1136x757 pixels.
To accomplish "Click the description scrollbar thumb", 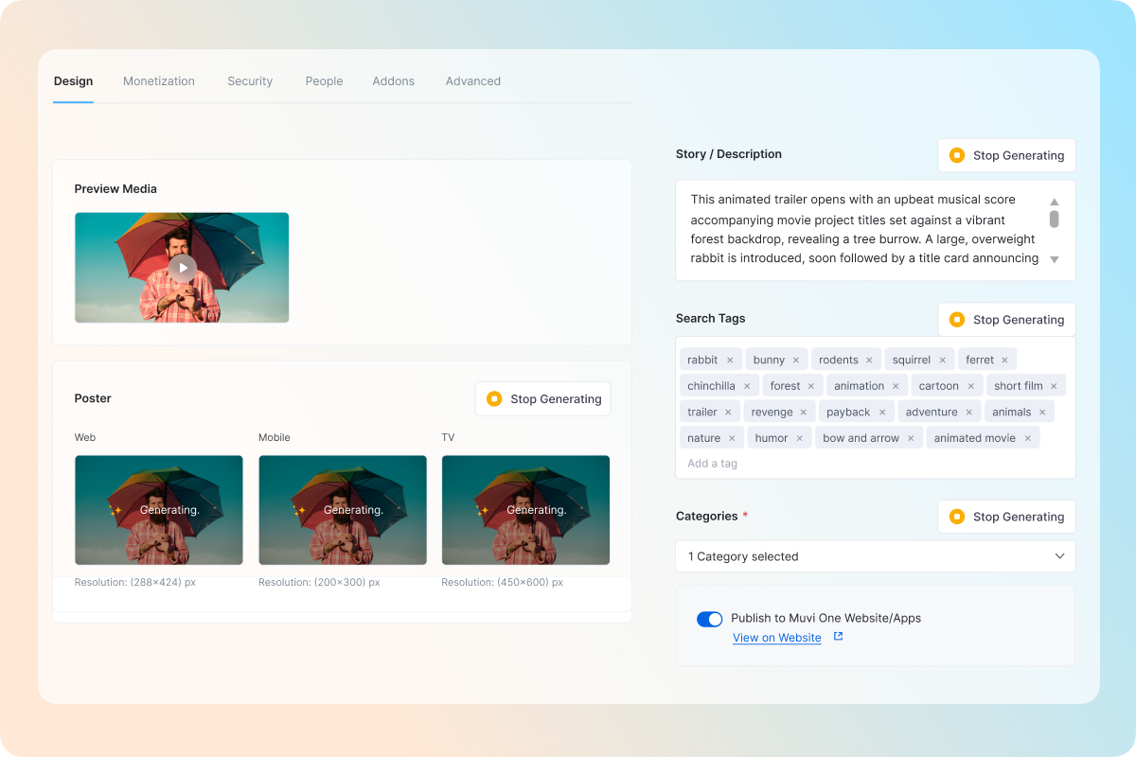I will [1054, 220].
